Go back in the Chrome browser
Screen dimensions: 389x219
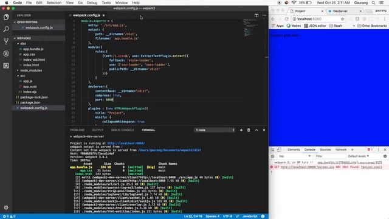click(273, 19)
